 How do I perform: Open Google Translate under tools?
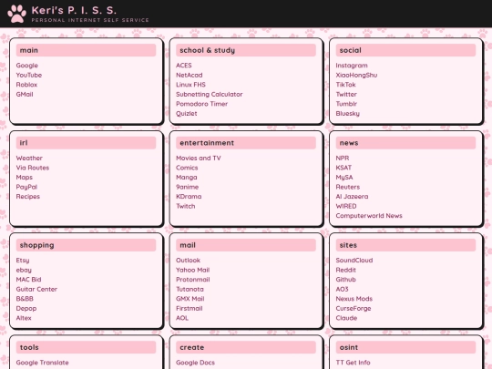[x=42, y=363]
